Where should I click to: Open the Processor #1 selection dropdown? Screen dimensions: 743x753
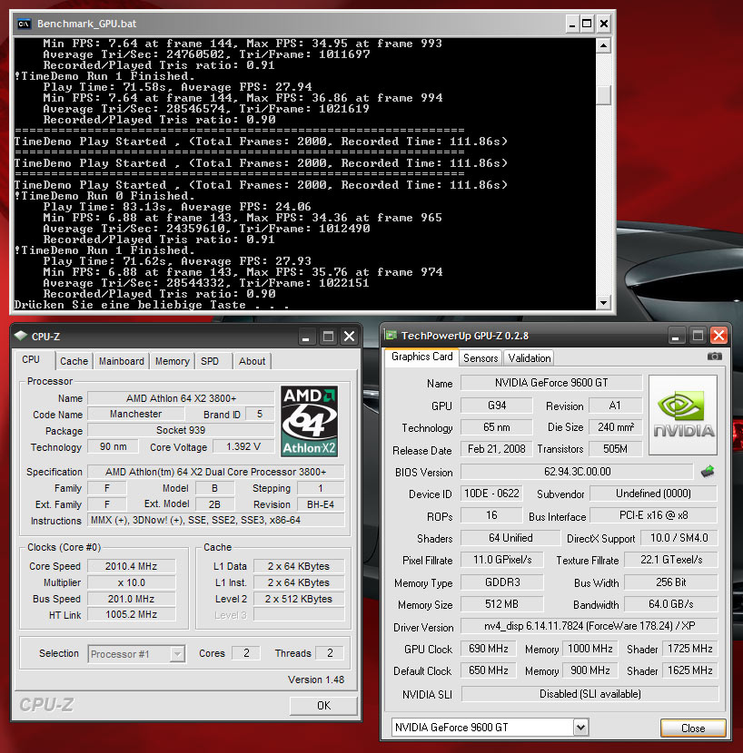coord(177,653)
